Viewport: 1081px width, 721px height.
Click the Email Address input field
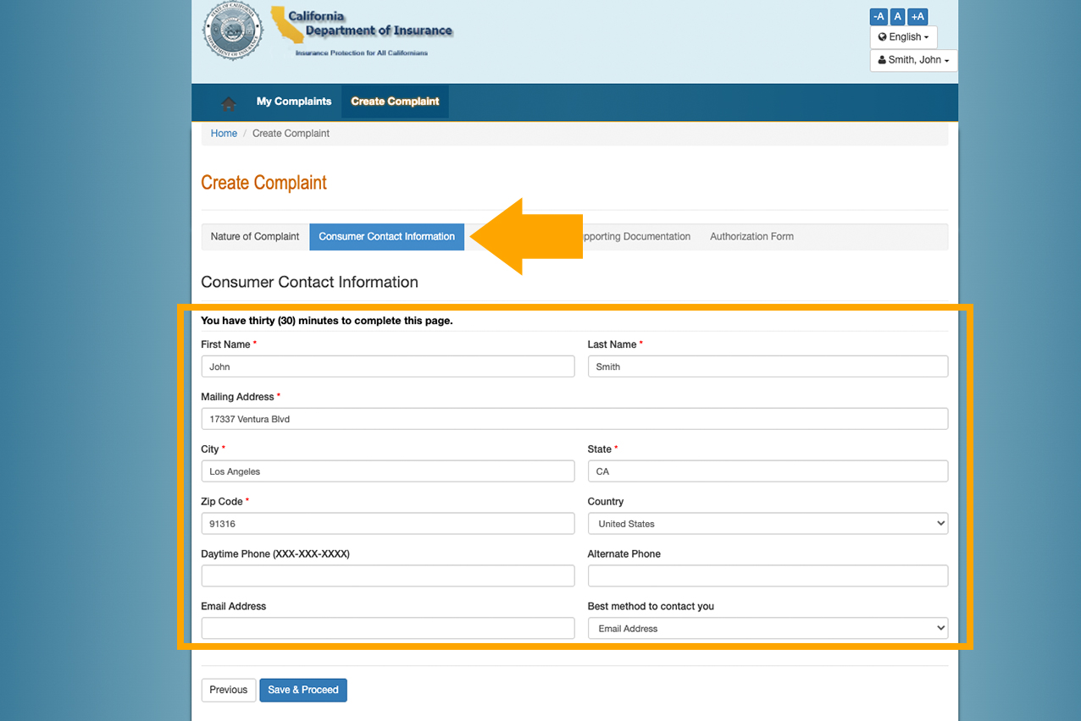click(x=388, y=629)
